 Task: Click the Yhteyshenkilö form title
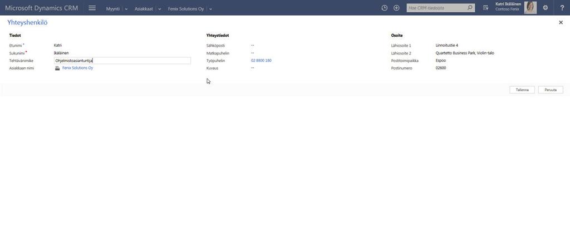click(27, 22)
